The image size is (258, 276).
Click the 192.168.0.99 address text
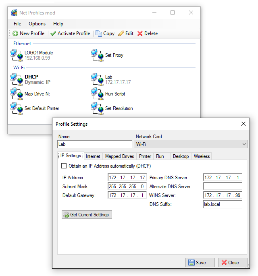pos(37,58)
